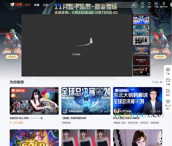Open the 鱼吧 nav item
The image size is (172, 146).
pyautogui.click(x=88, y=5)
